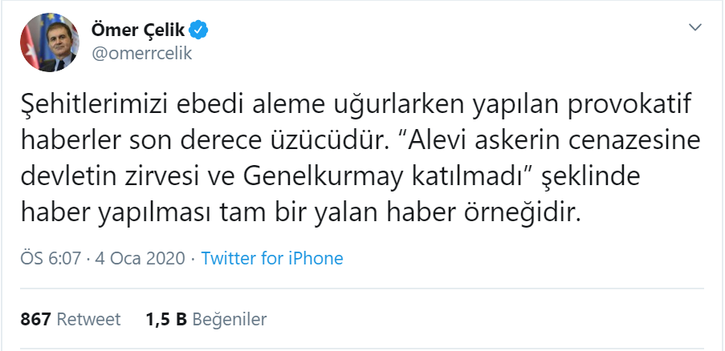View the 867 Retweet count number
Viewport: 725px width, 351px height.
pos(35,319)
